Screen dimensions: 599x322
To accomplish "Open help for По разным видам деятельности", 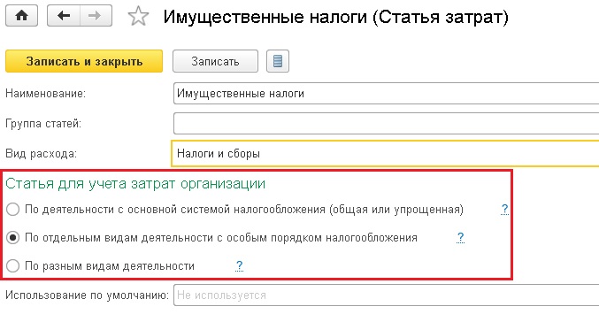I will (x=239, y=266).
